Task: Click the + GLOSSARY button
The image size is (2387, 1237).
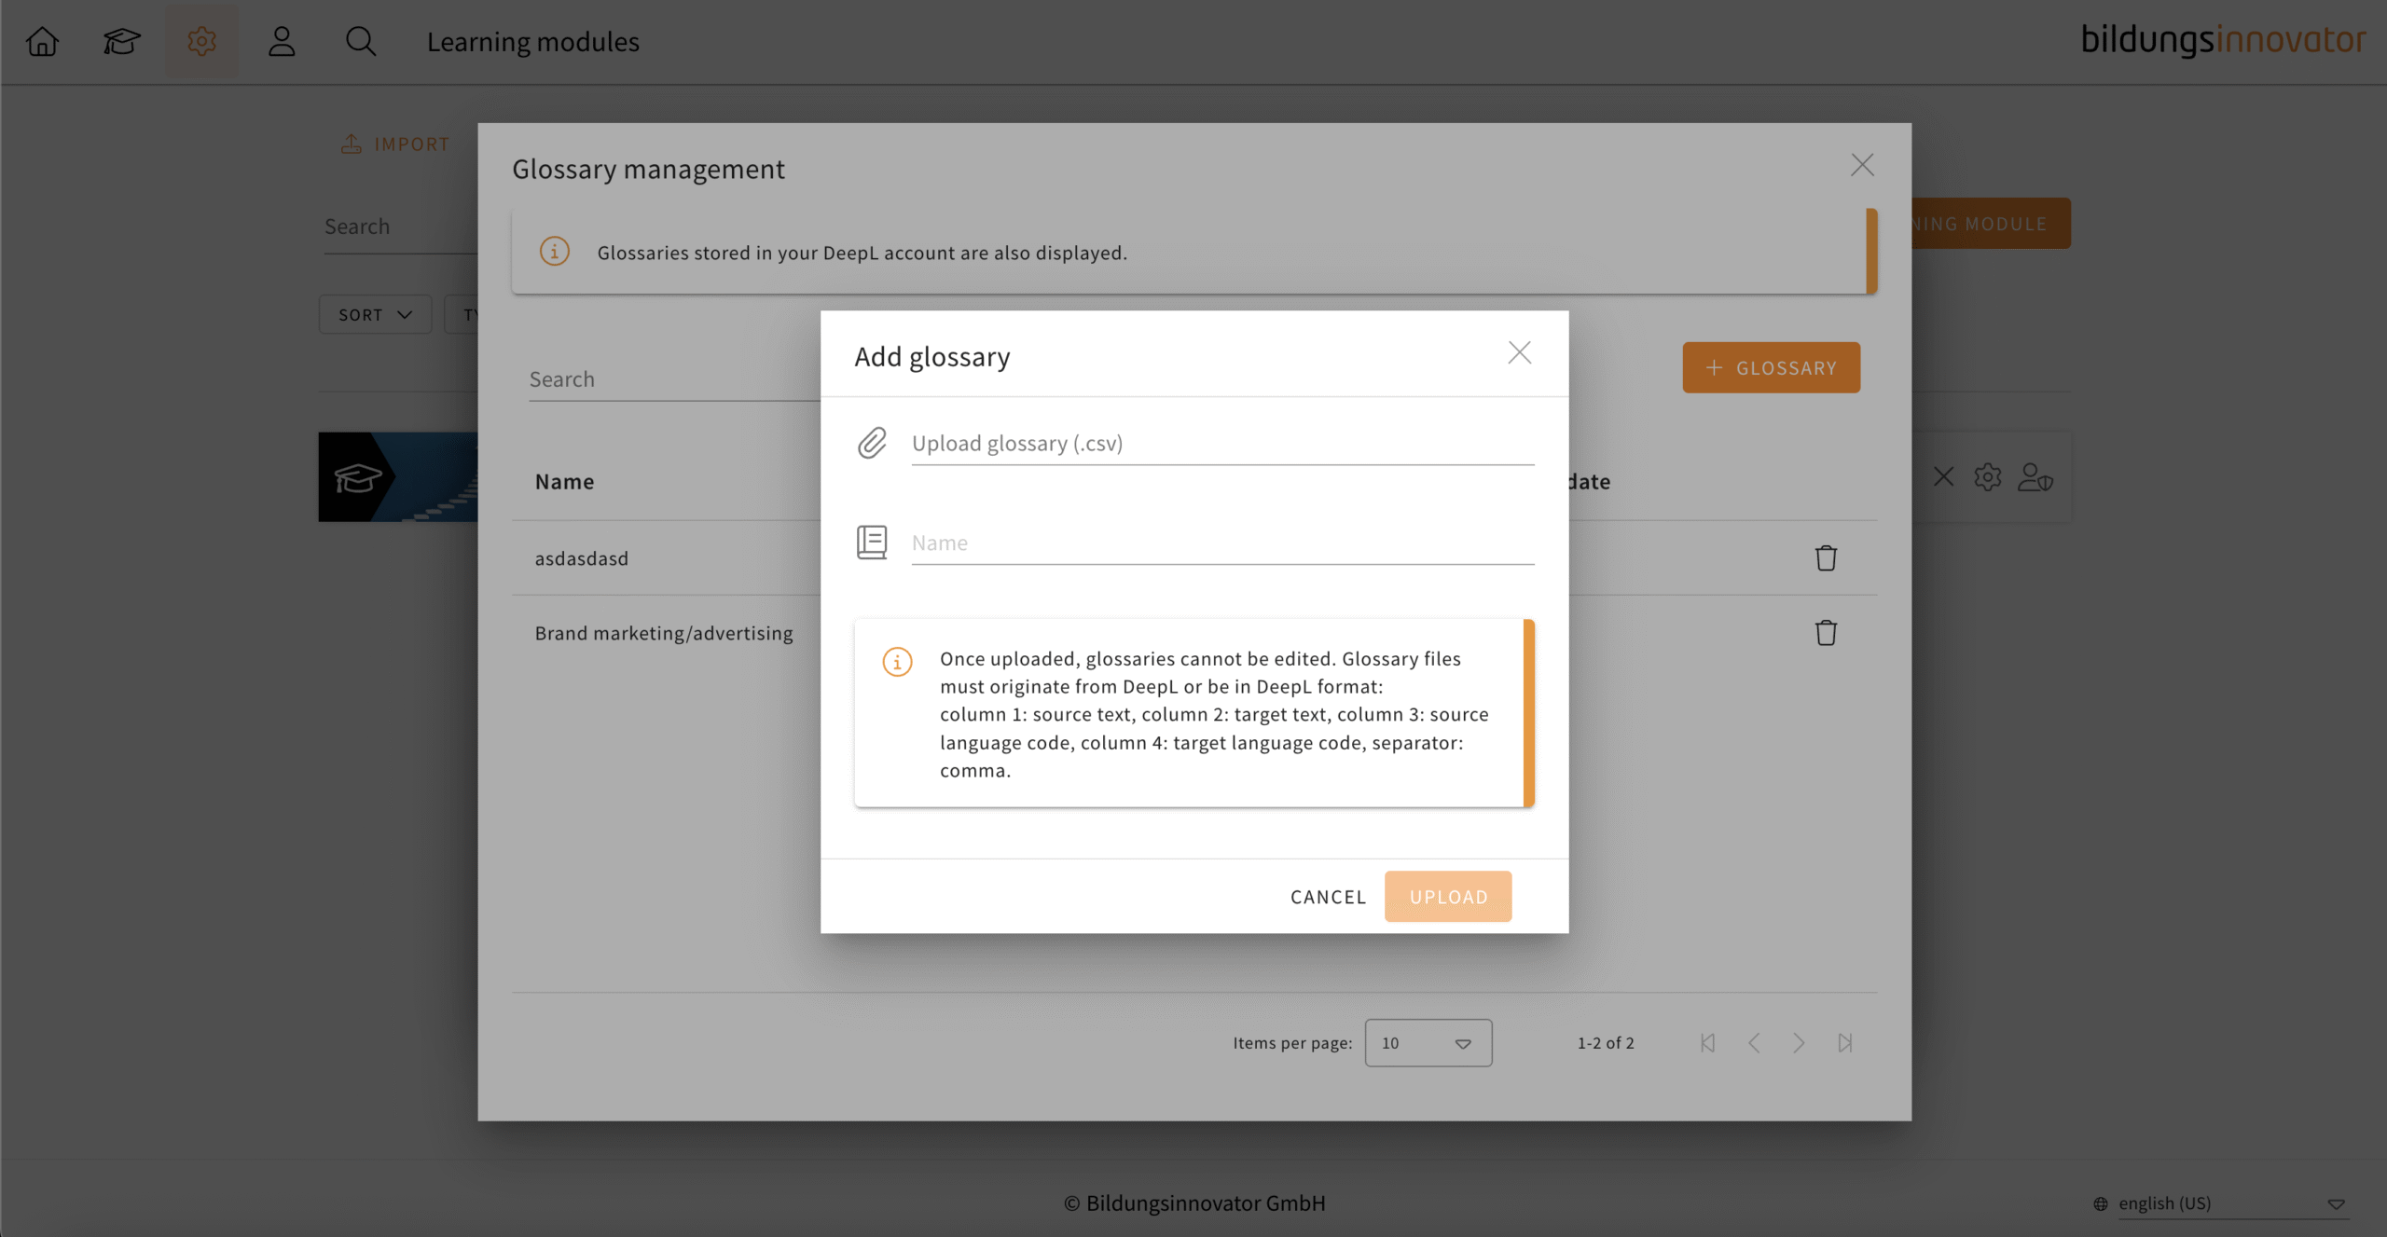Action: 1771,367
